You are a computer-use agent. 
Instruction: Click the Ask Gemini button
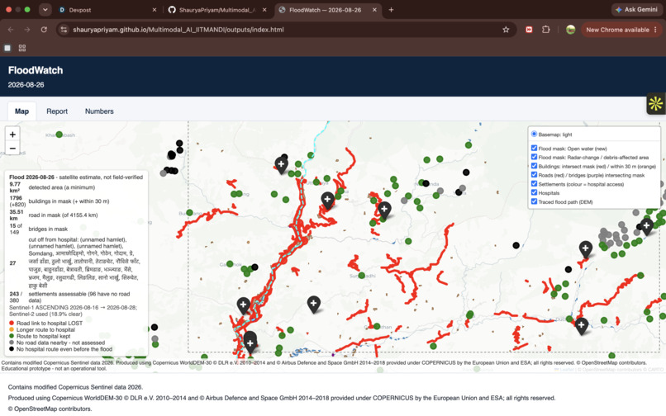pyautogui.click(x=636, y=9)
